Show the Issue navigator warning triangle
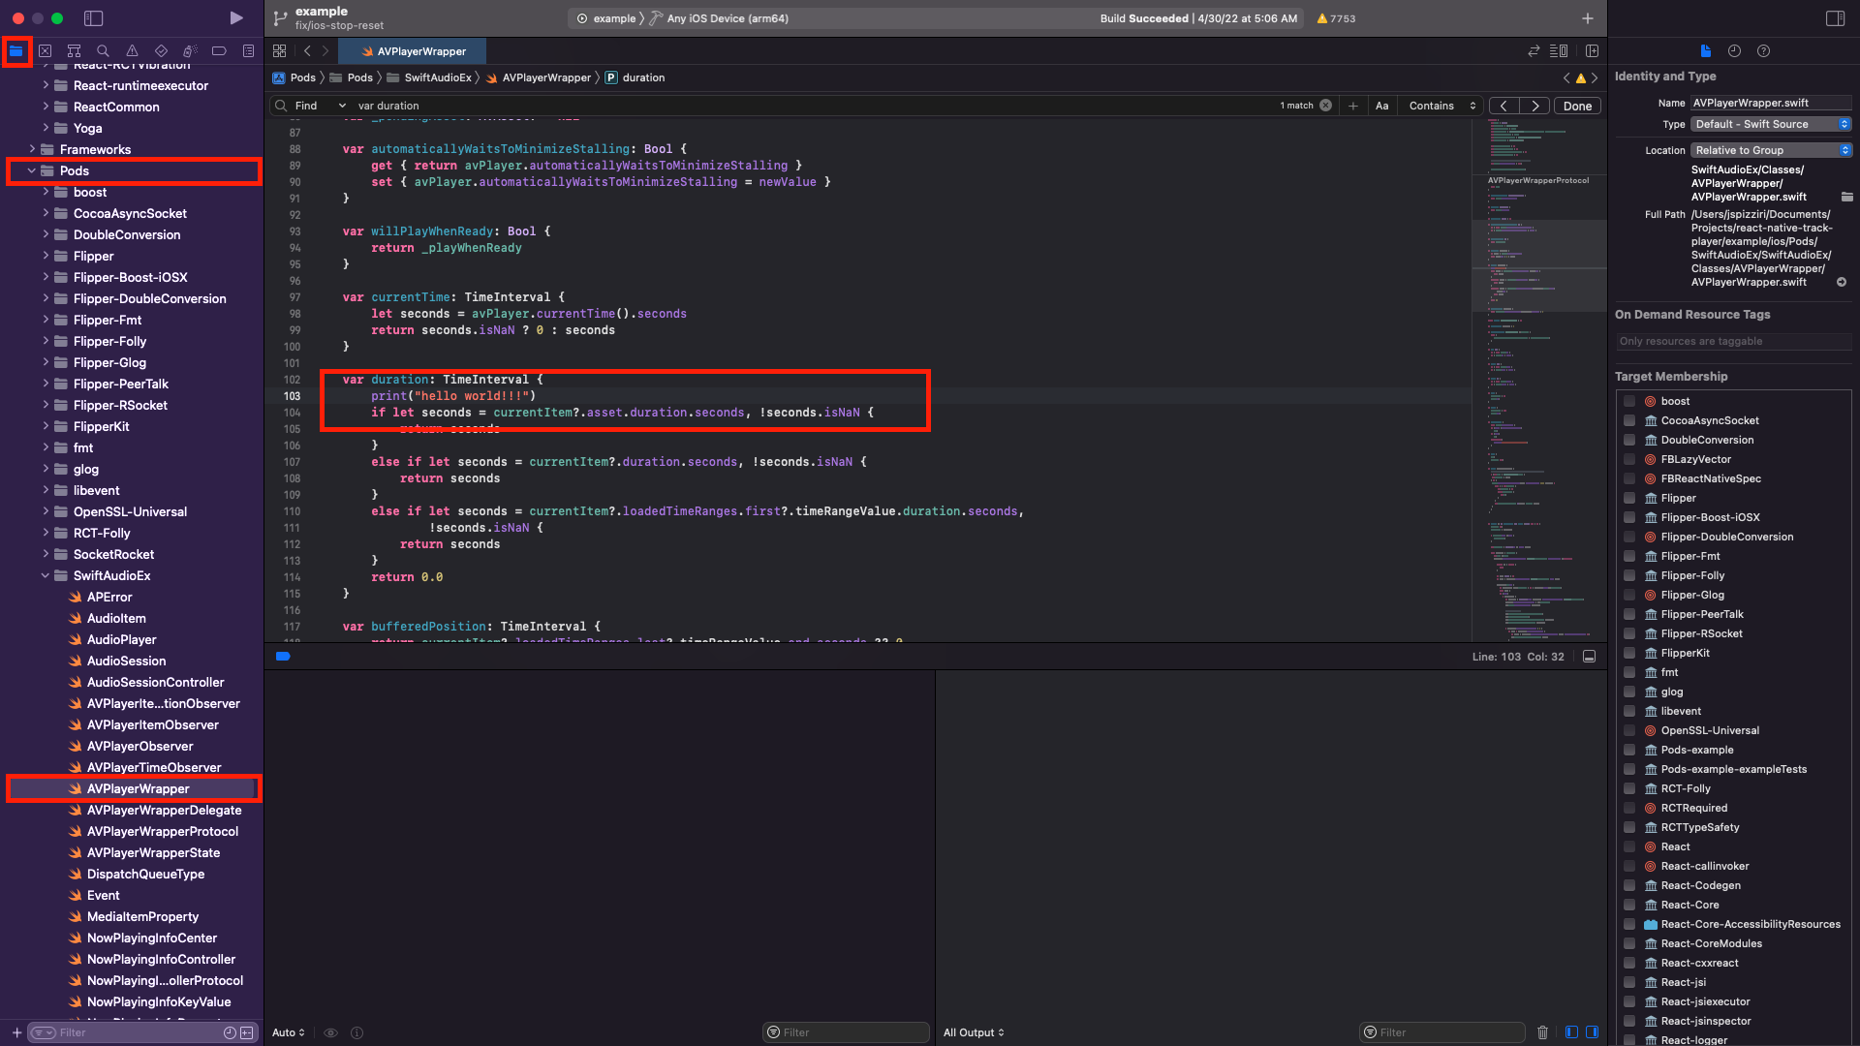This screenshot has height=1046, width=1860. pos(131,50)
